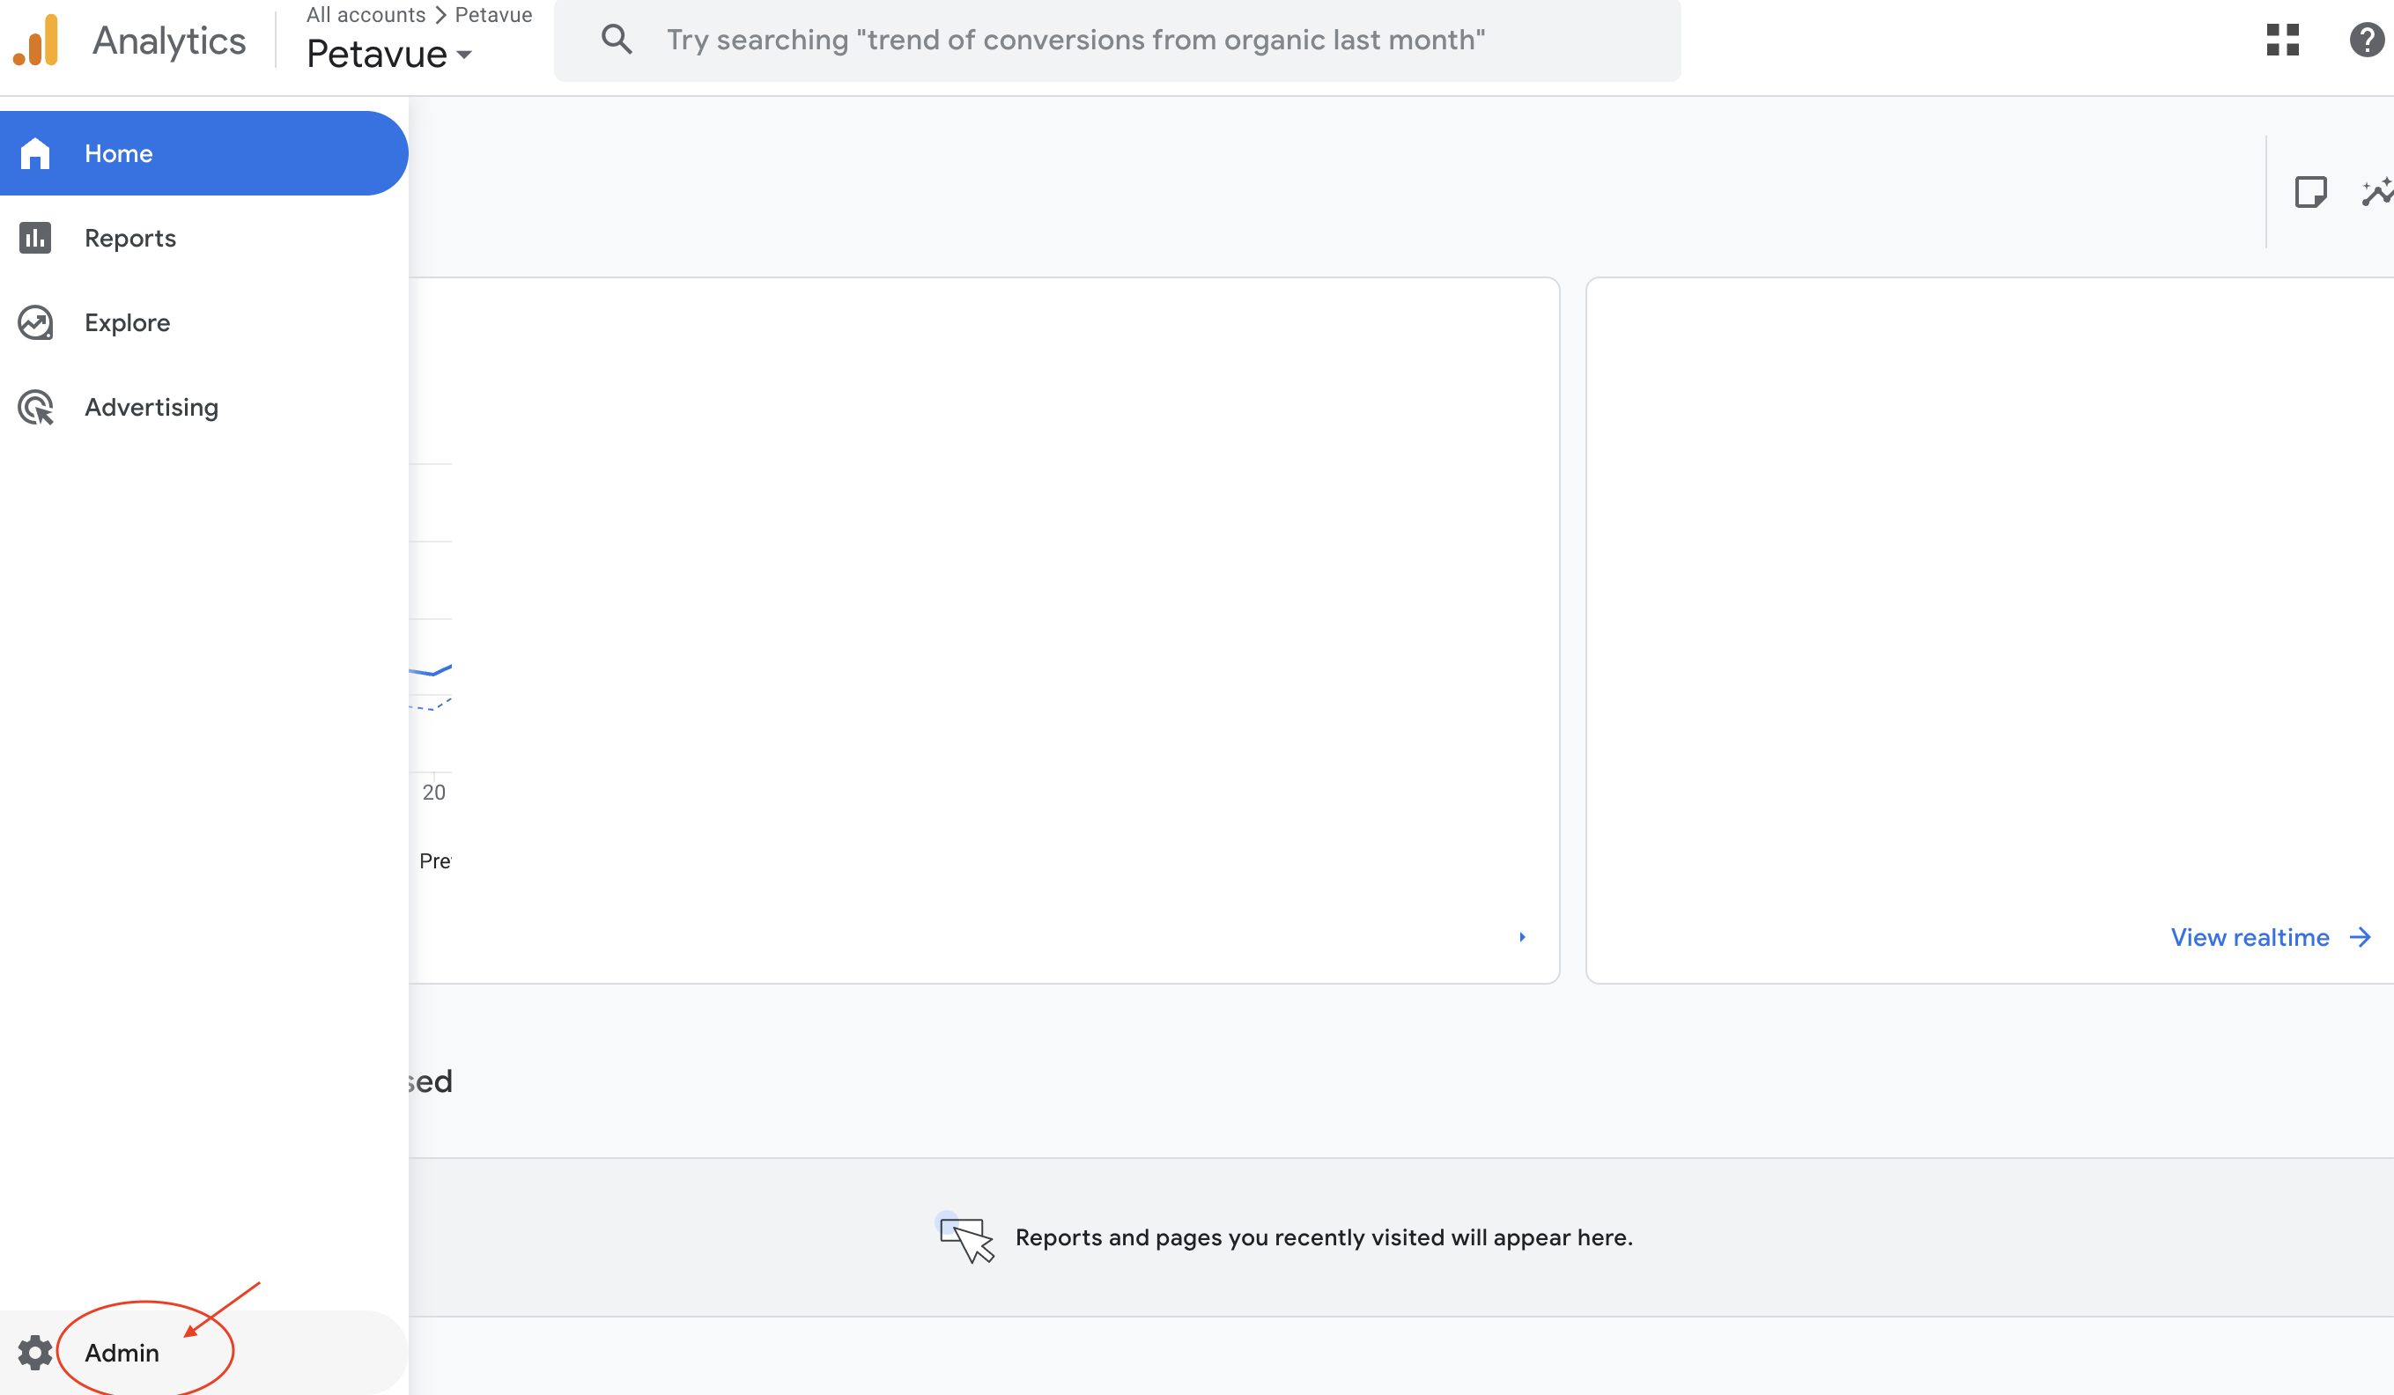The width and height of the screenshot is (2394, 1395).
Task: Click the Advertising target cursor icon
Action: (x=35, y=408)
